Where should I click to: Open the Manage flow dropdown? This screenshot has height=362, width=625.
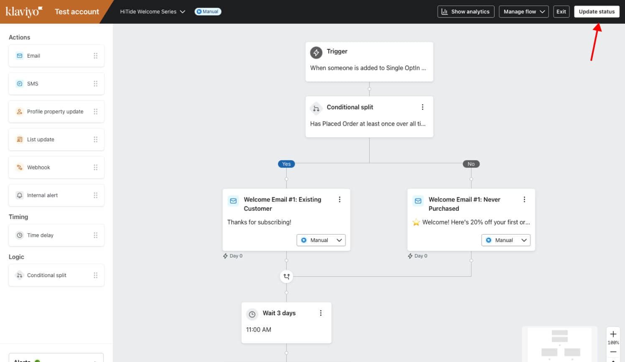click(524, 12)
